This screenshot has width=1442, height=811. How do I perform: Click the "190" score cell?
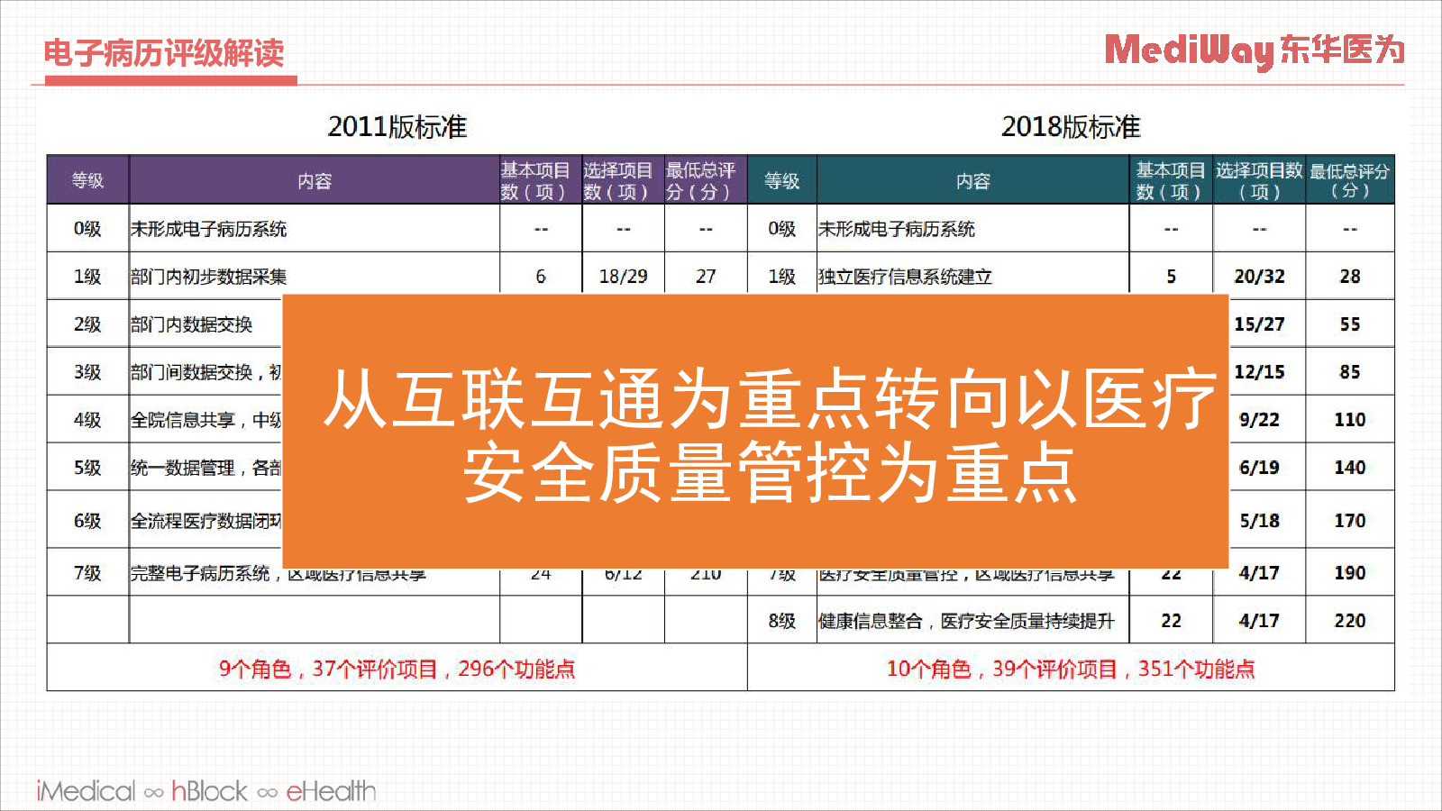[1350, 572]
